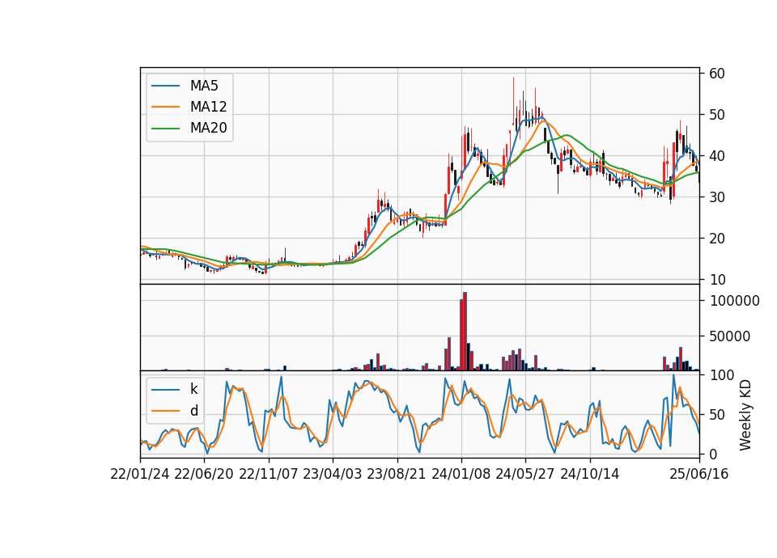Click the 22/01/24 date tick label
The height and width of the screenshot is (558, 777).
(140, 474)
